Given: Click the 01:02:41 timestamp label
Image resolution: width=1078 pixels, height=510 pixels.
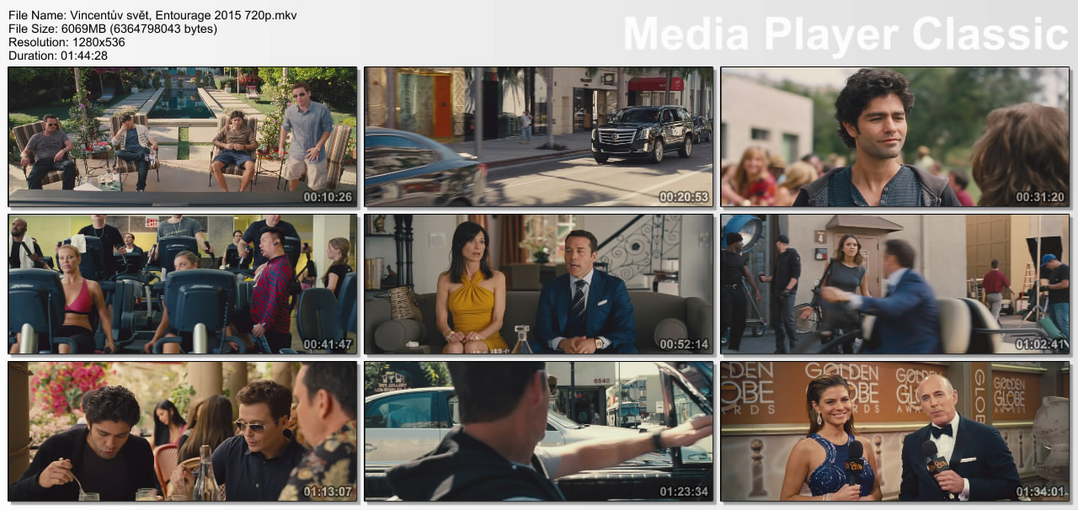Looking at the screenshot, I should pyautogui.click(x=1040, y=344).
